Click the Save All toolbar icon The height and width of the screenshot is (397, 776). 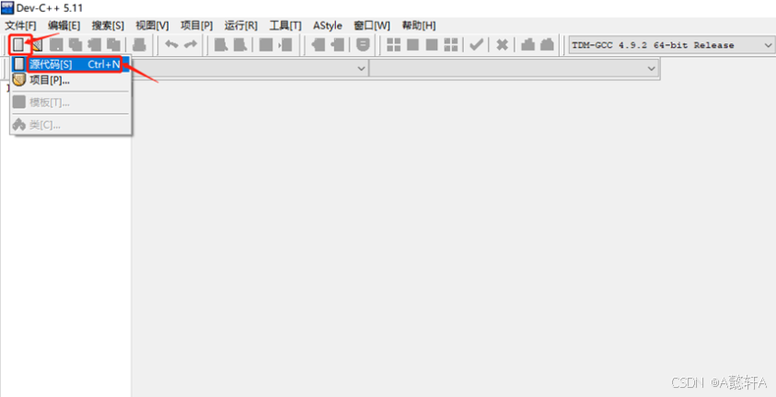click(75, 45)
